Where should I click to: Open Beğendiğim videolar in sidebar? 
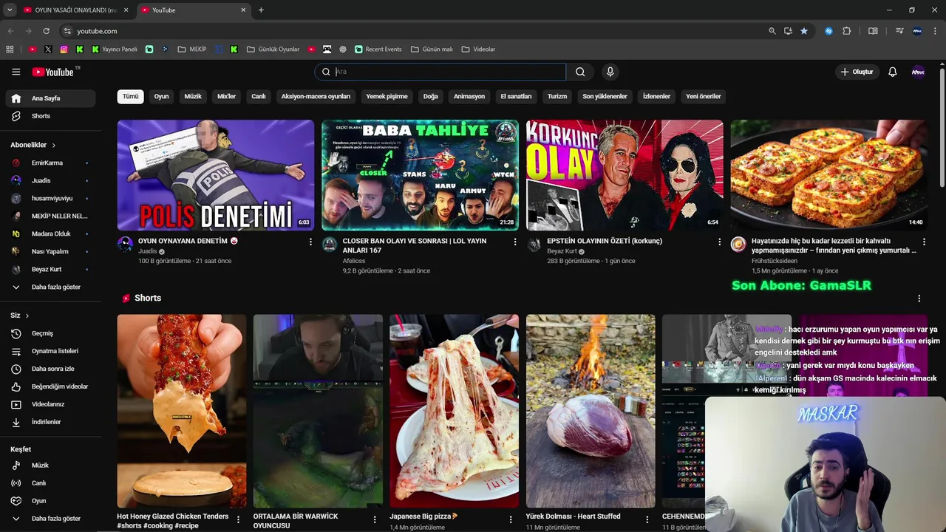[x=50, y=386]
